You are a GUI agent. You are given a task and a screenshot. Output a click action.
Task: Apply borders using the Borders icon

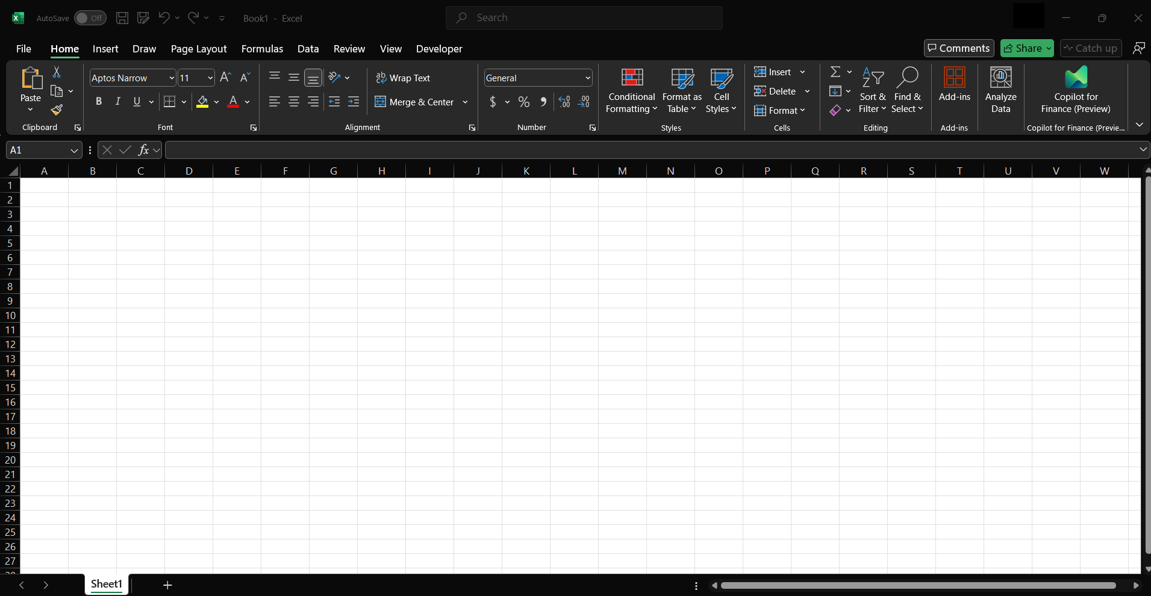coord(170,102)
